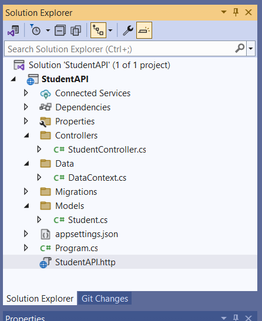Collapse the Controllers folder

pyautogui.click(x=26, y=136)
